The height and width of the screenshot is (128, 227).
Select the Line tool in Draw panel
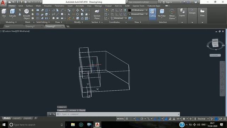[x=57, y=14]
